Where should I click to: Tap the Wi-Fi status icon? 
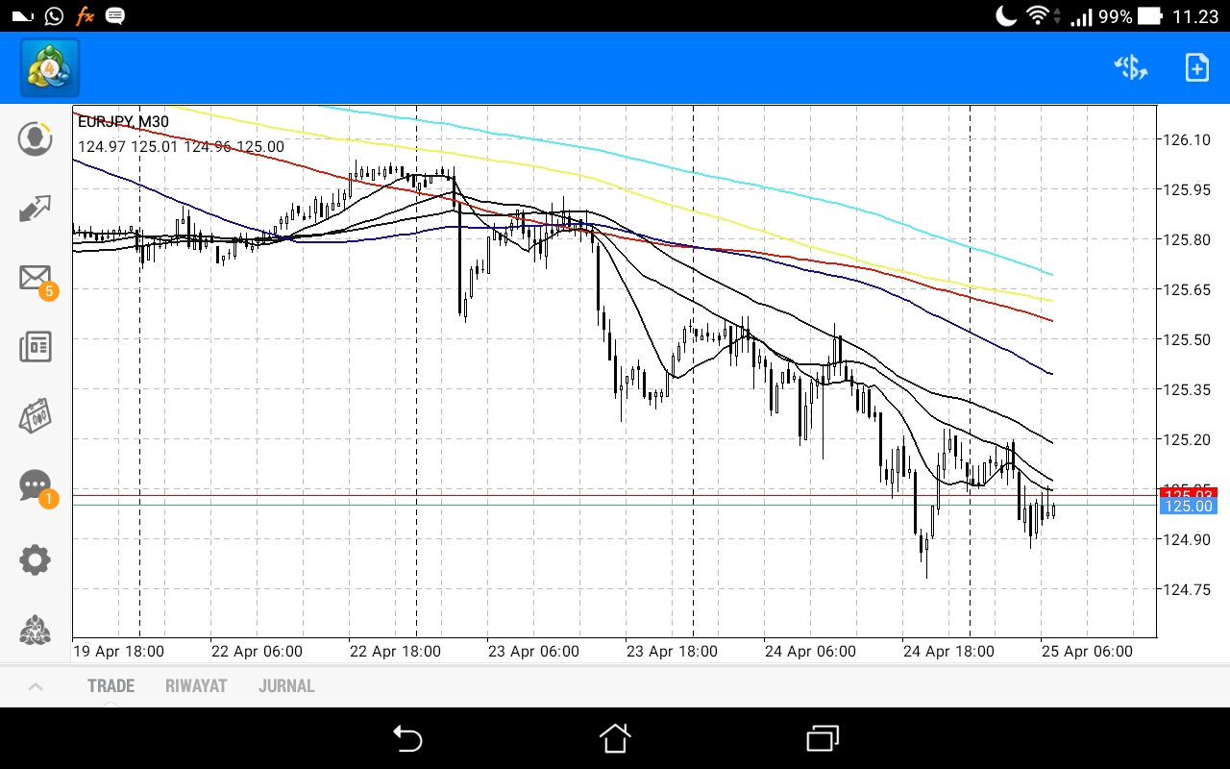[1036, 15]
